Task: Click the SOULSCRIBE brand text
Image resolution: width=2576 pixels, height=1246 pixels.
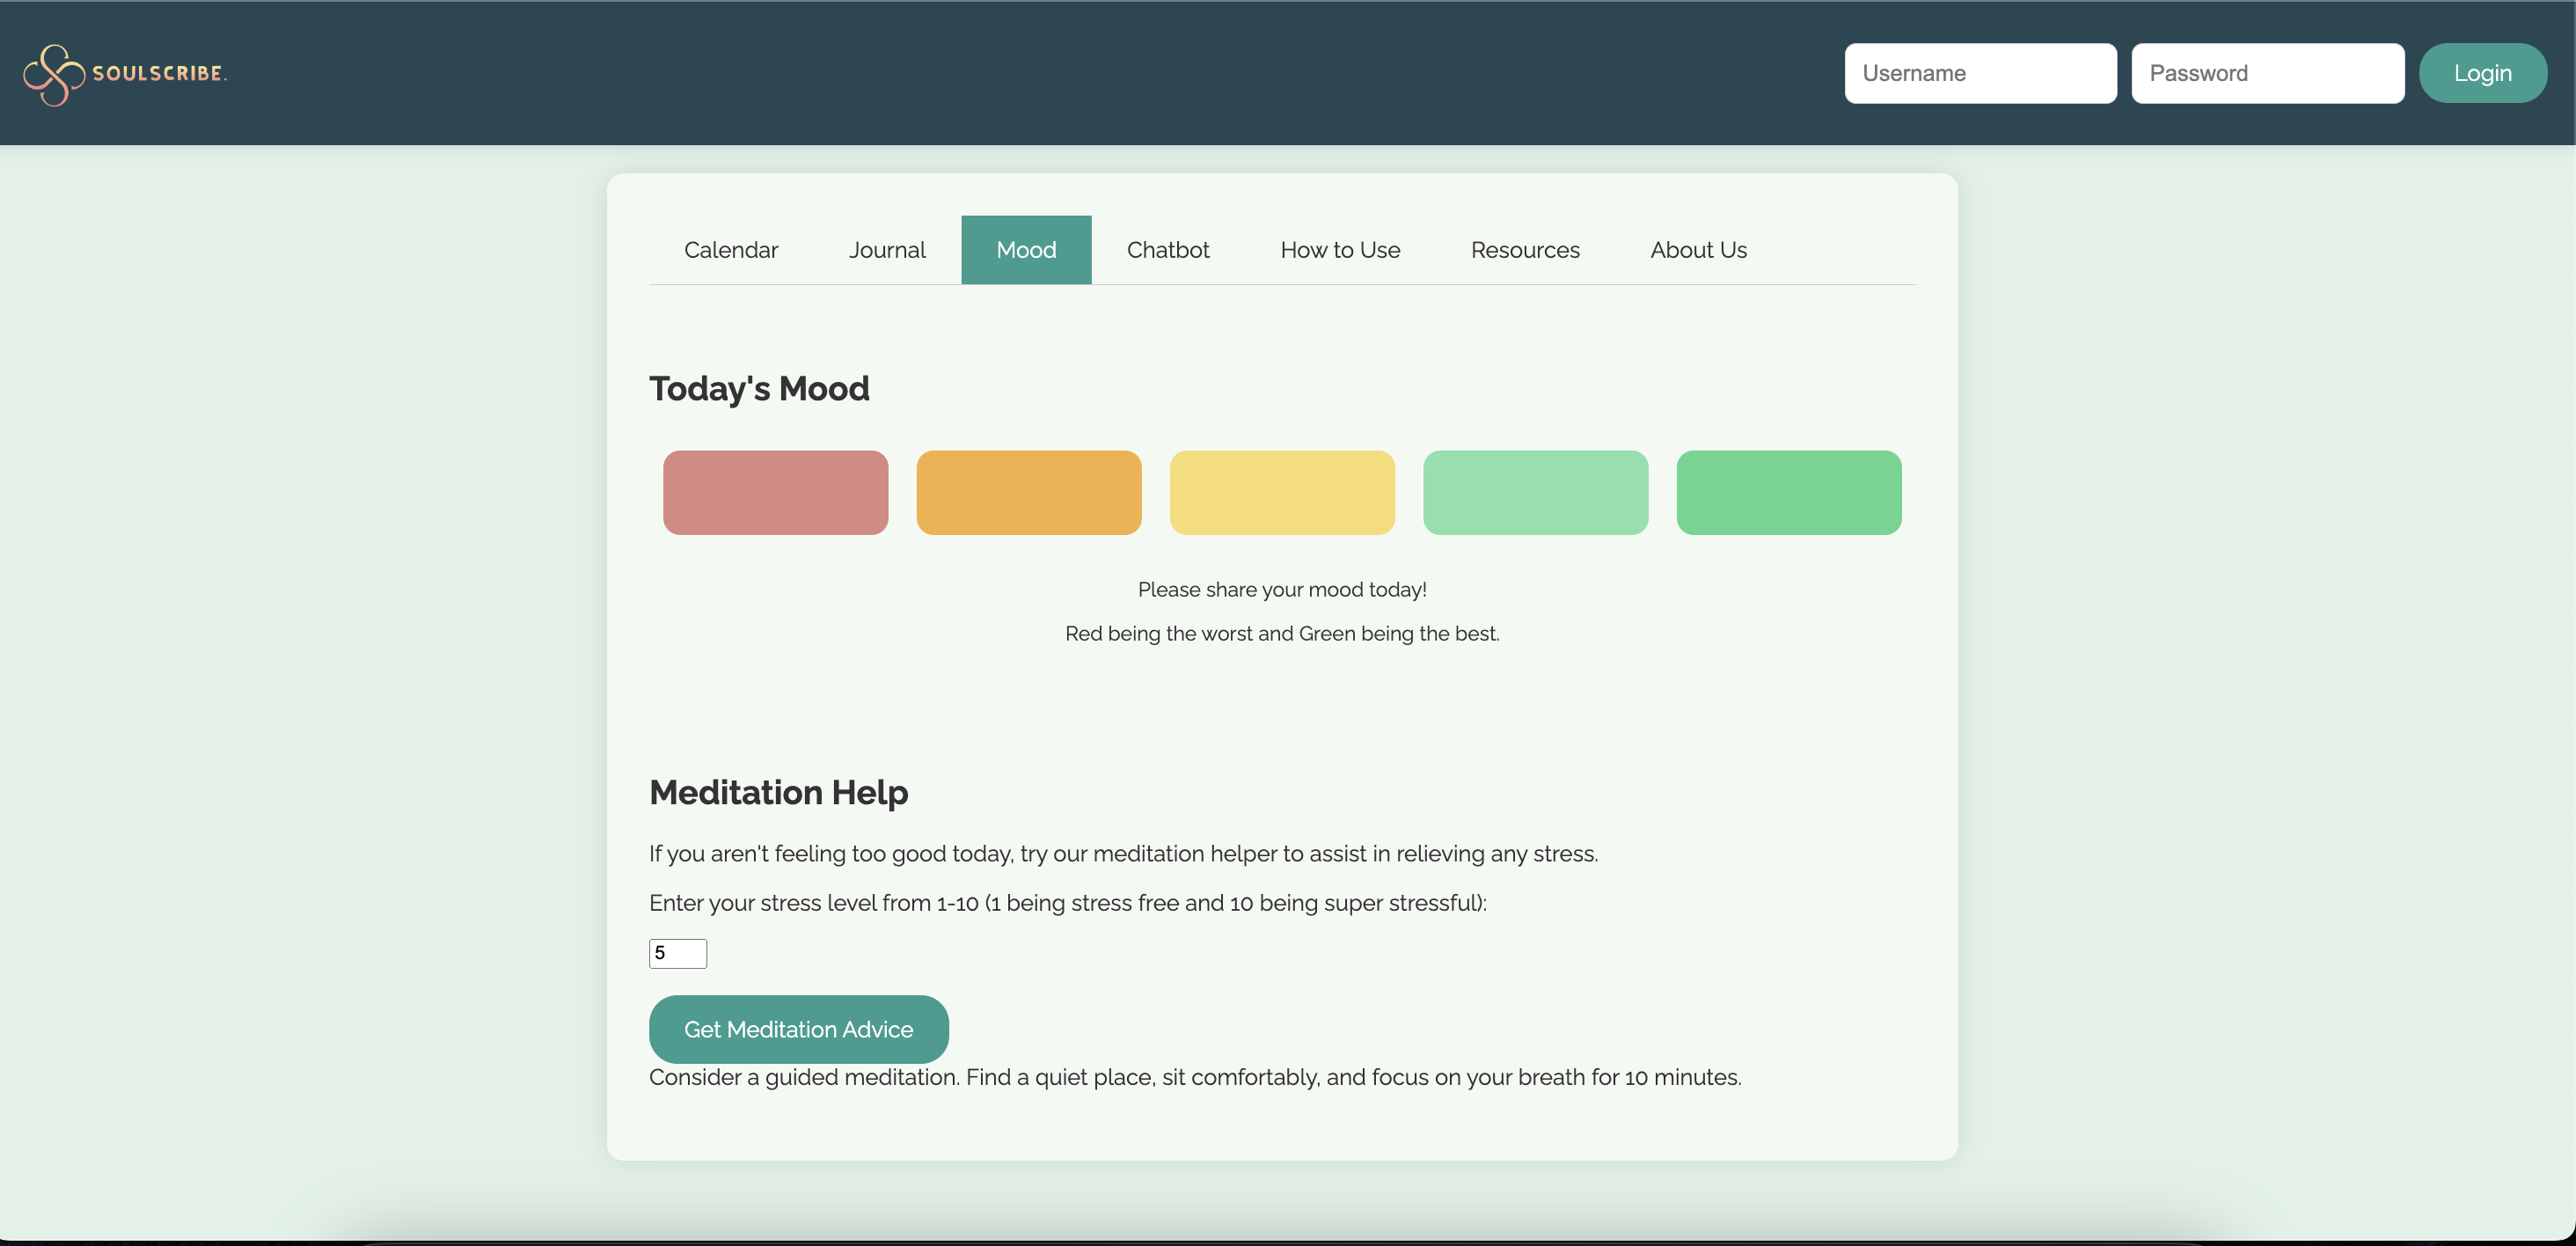Action: [158, 74]
